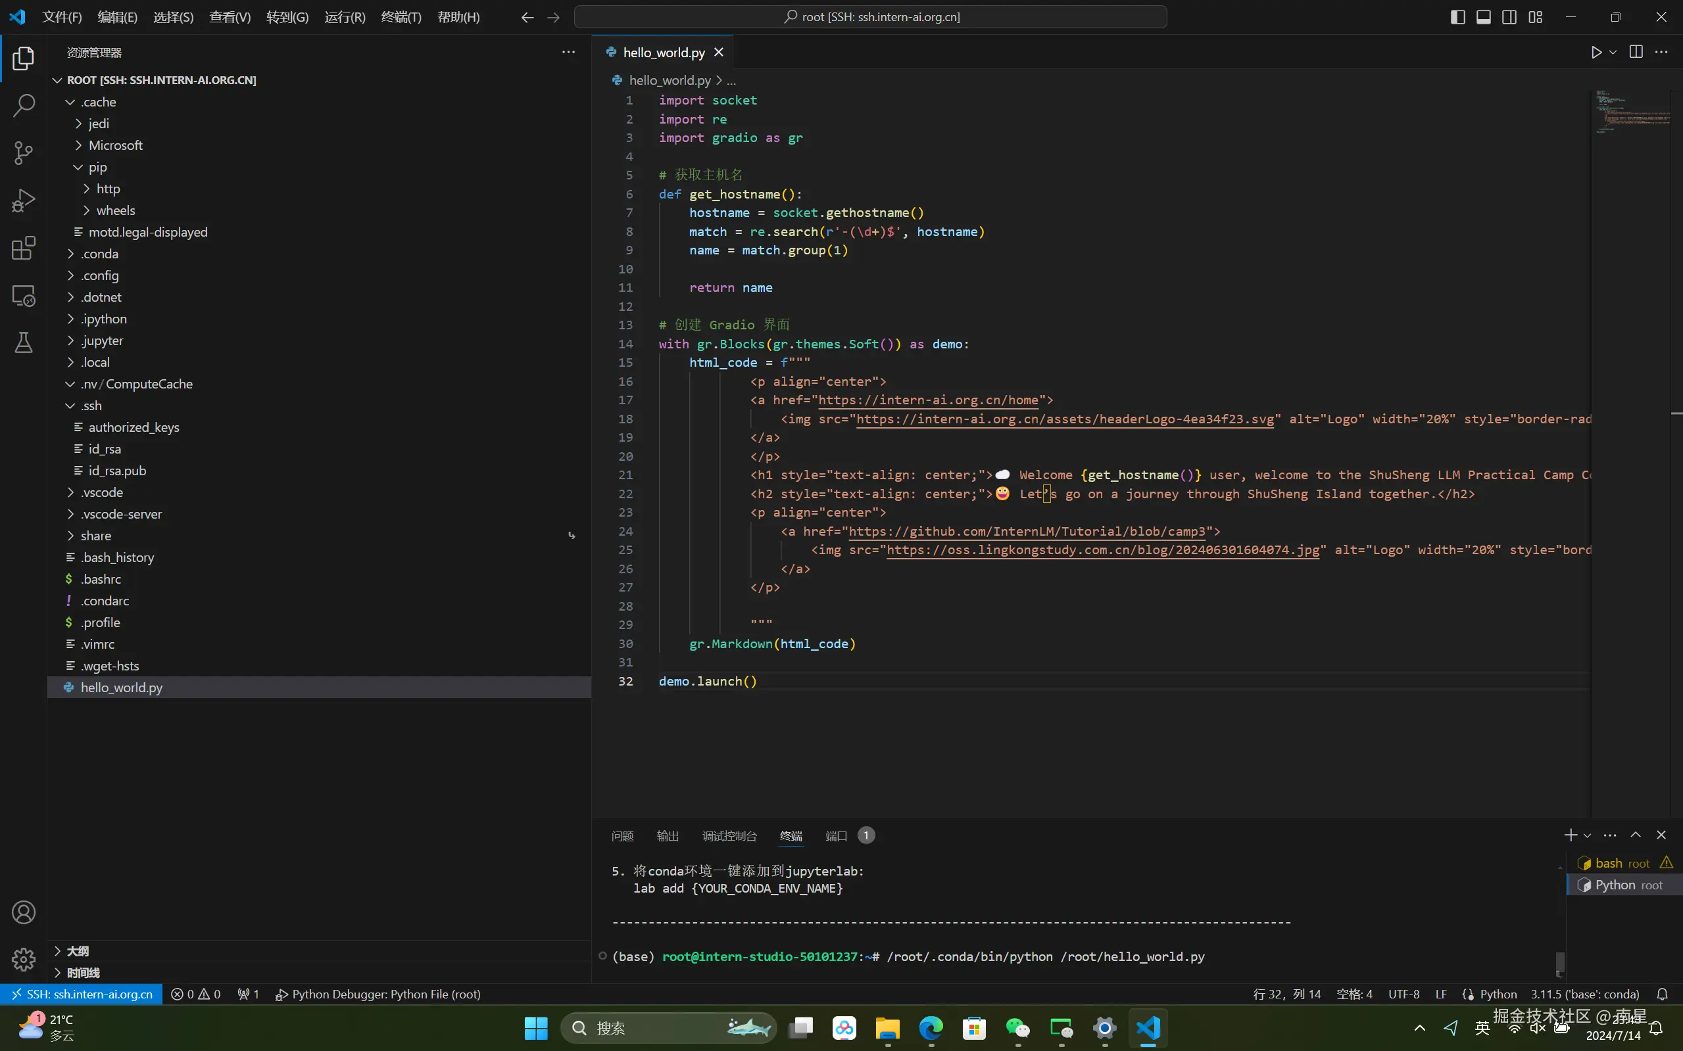1683x1051 pixels.
Task: Click the 3.11.5 conda interpreter selector
Action: [1584, 994]
